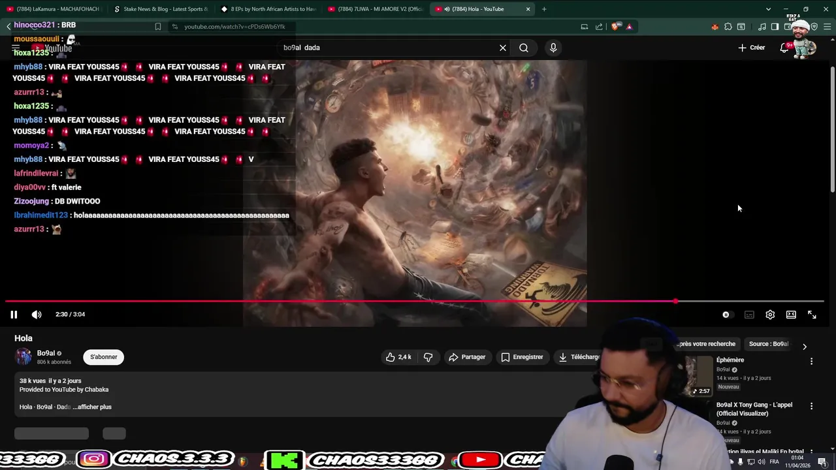836x470 pixels.
Task: Expand description with '...afficher plus'
Action: pos(92,407)
